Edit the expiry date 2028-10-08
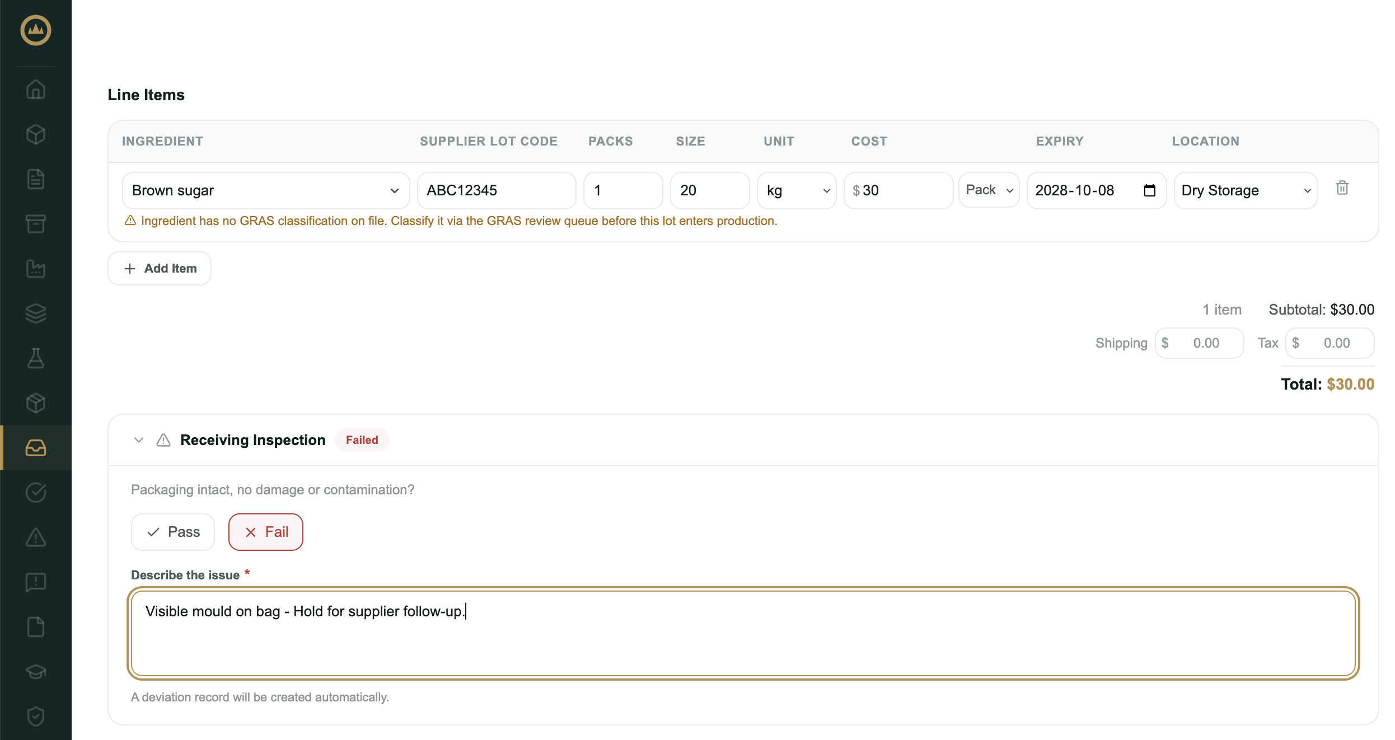Screen dimensions: 1395x740 1097,190
